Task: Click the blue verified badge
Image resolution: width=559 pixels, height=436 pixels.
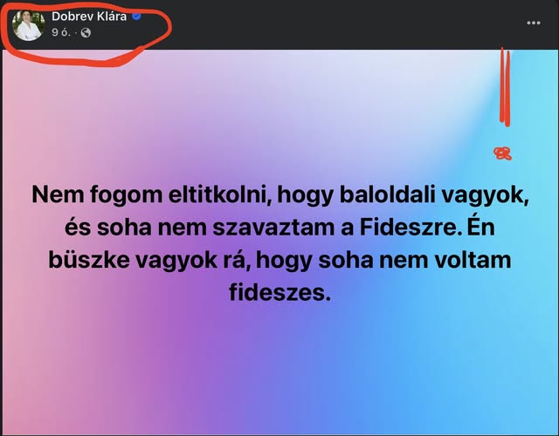Action: click(x=136, y=17)
